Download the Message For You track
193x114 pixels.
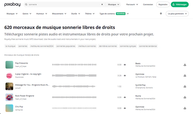pos(185,86)
